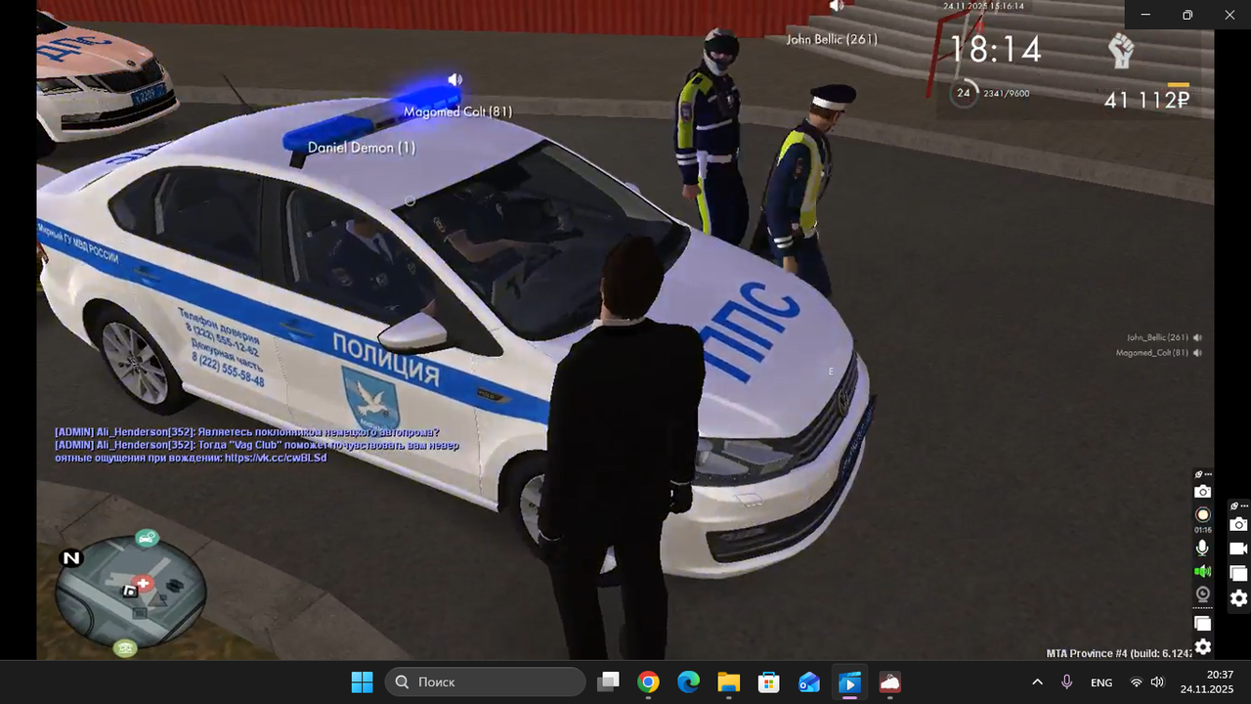
Task: Open File Explorer from the taskbar
Action: [728, 682]
